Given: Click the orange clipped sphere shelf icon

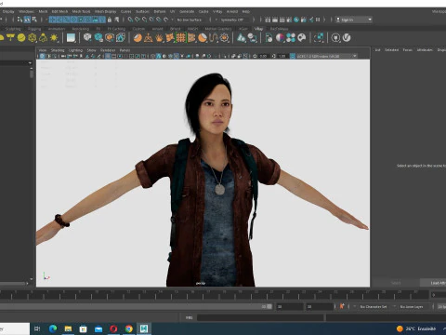Looking at the screenshot, I should [x=203, y=38].
